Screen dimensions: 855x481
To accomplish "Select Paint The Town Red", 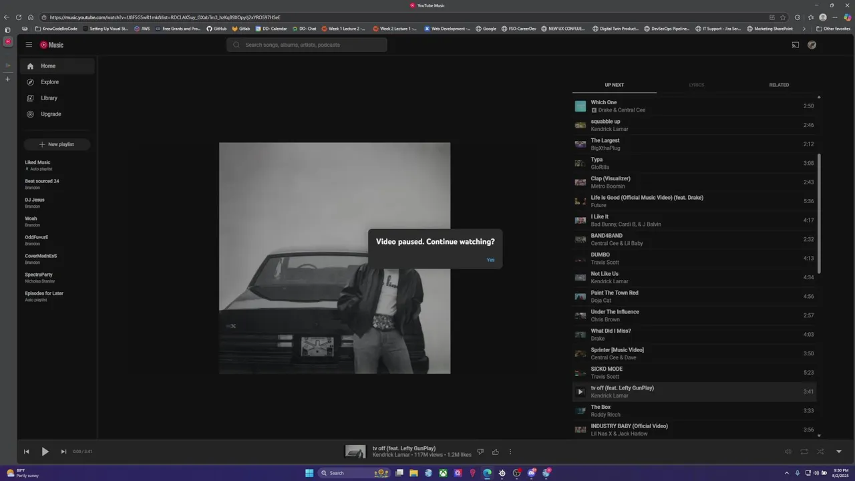I will click(695, 297).
